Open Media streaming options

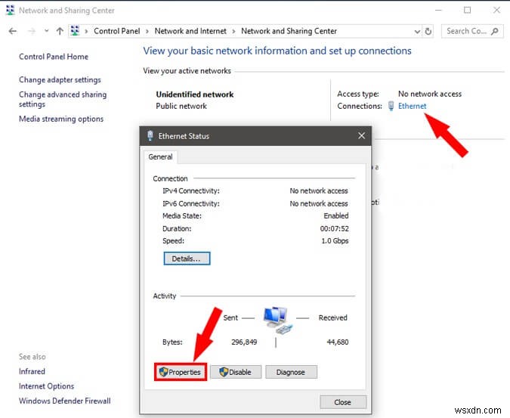pyautogui.click(x=61, y=119)
